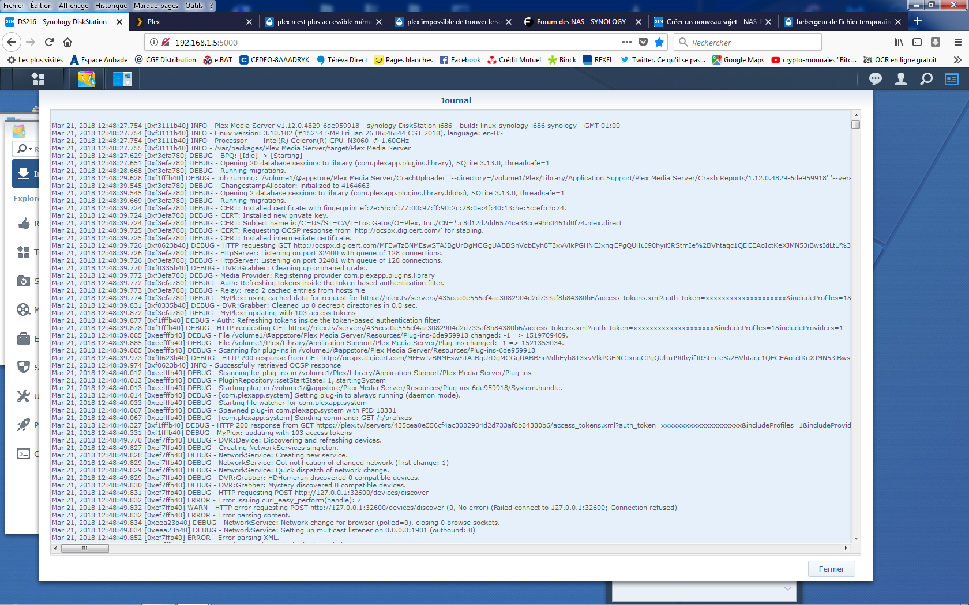
Task: Open Multimedia category reel icon
Action: pos(24,310)
